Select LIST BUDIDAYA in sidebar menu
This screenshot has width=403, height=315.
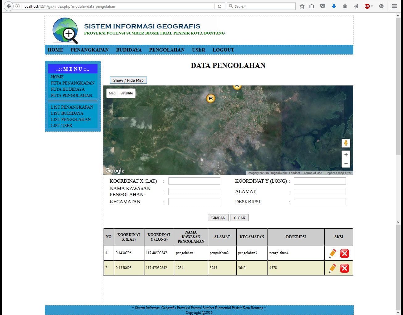[67, 113]
